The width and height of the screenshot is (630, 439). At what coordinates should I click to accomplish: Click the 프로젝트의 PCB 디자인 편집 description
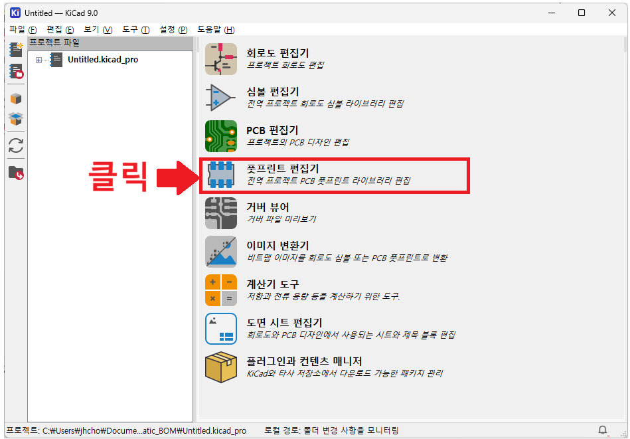297,142
